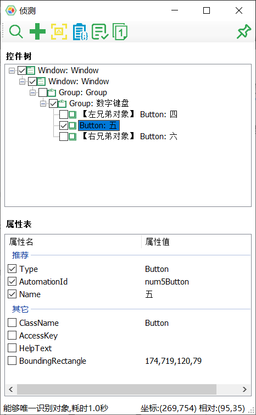Click the icon next to Button: 六
Screen dimensions: 256x415
[x=73, y=136]
